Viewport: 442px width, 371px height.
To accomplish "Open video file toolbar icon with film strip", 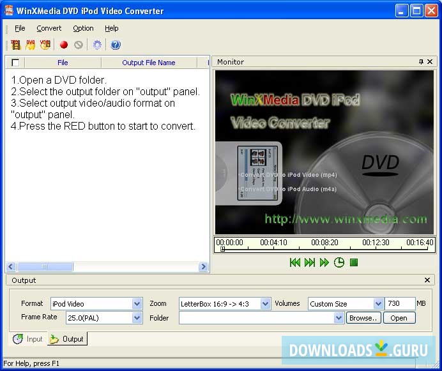I will (x=16, y=45).
